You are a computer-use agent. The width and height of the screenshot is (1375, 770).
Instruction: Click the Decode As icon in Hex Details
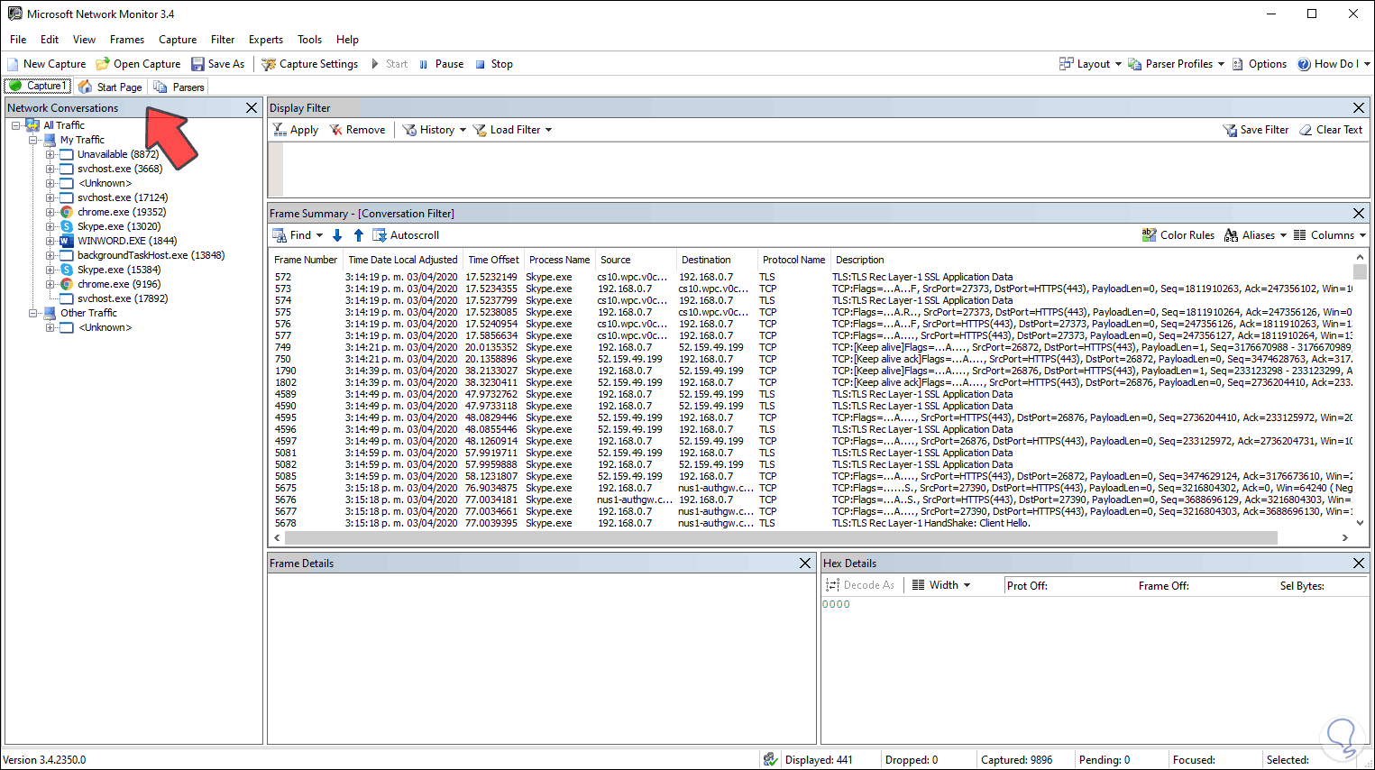[832, 585]
